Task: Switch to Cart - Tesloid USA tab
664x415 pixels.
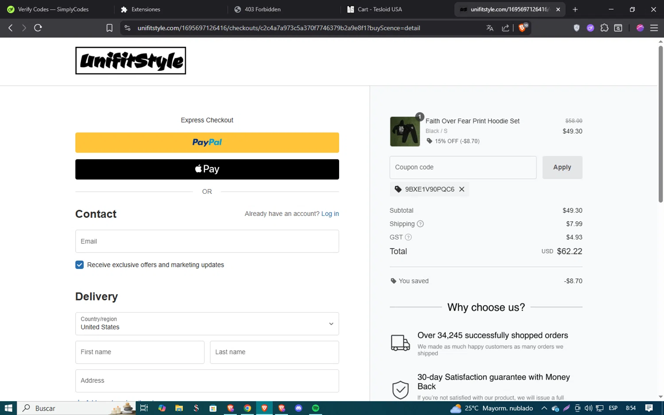Action: point(380,9)
